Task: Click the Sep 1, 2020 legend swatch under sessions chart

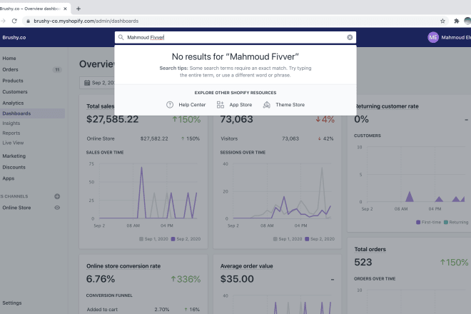Action: 275,239
